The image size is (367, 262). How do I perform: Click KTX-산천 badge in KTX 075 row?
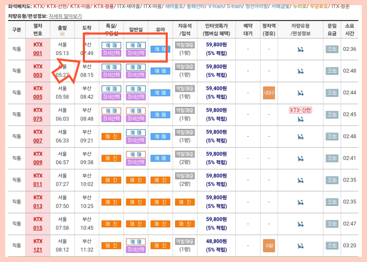300,110
